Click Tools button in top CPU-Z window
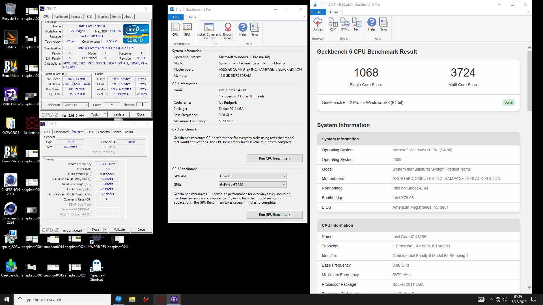The image size is (543, 305). 95,114
